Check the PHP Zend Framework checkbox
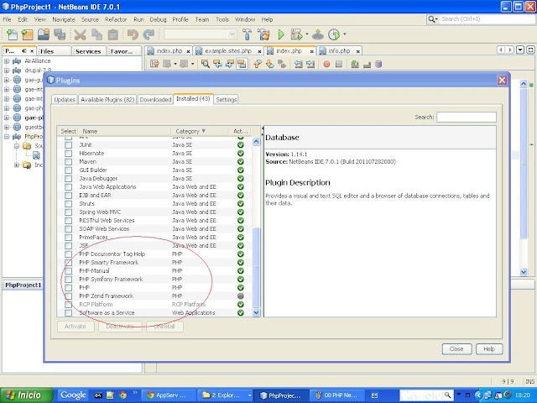This screenshot has width=537, height=403. click(69, 296)
